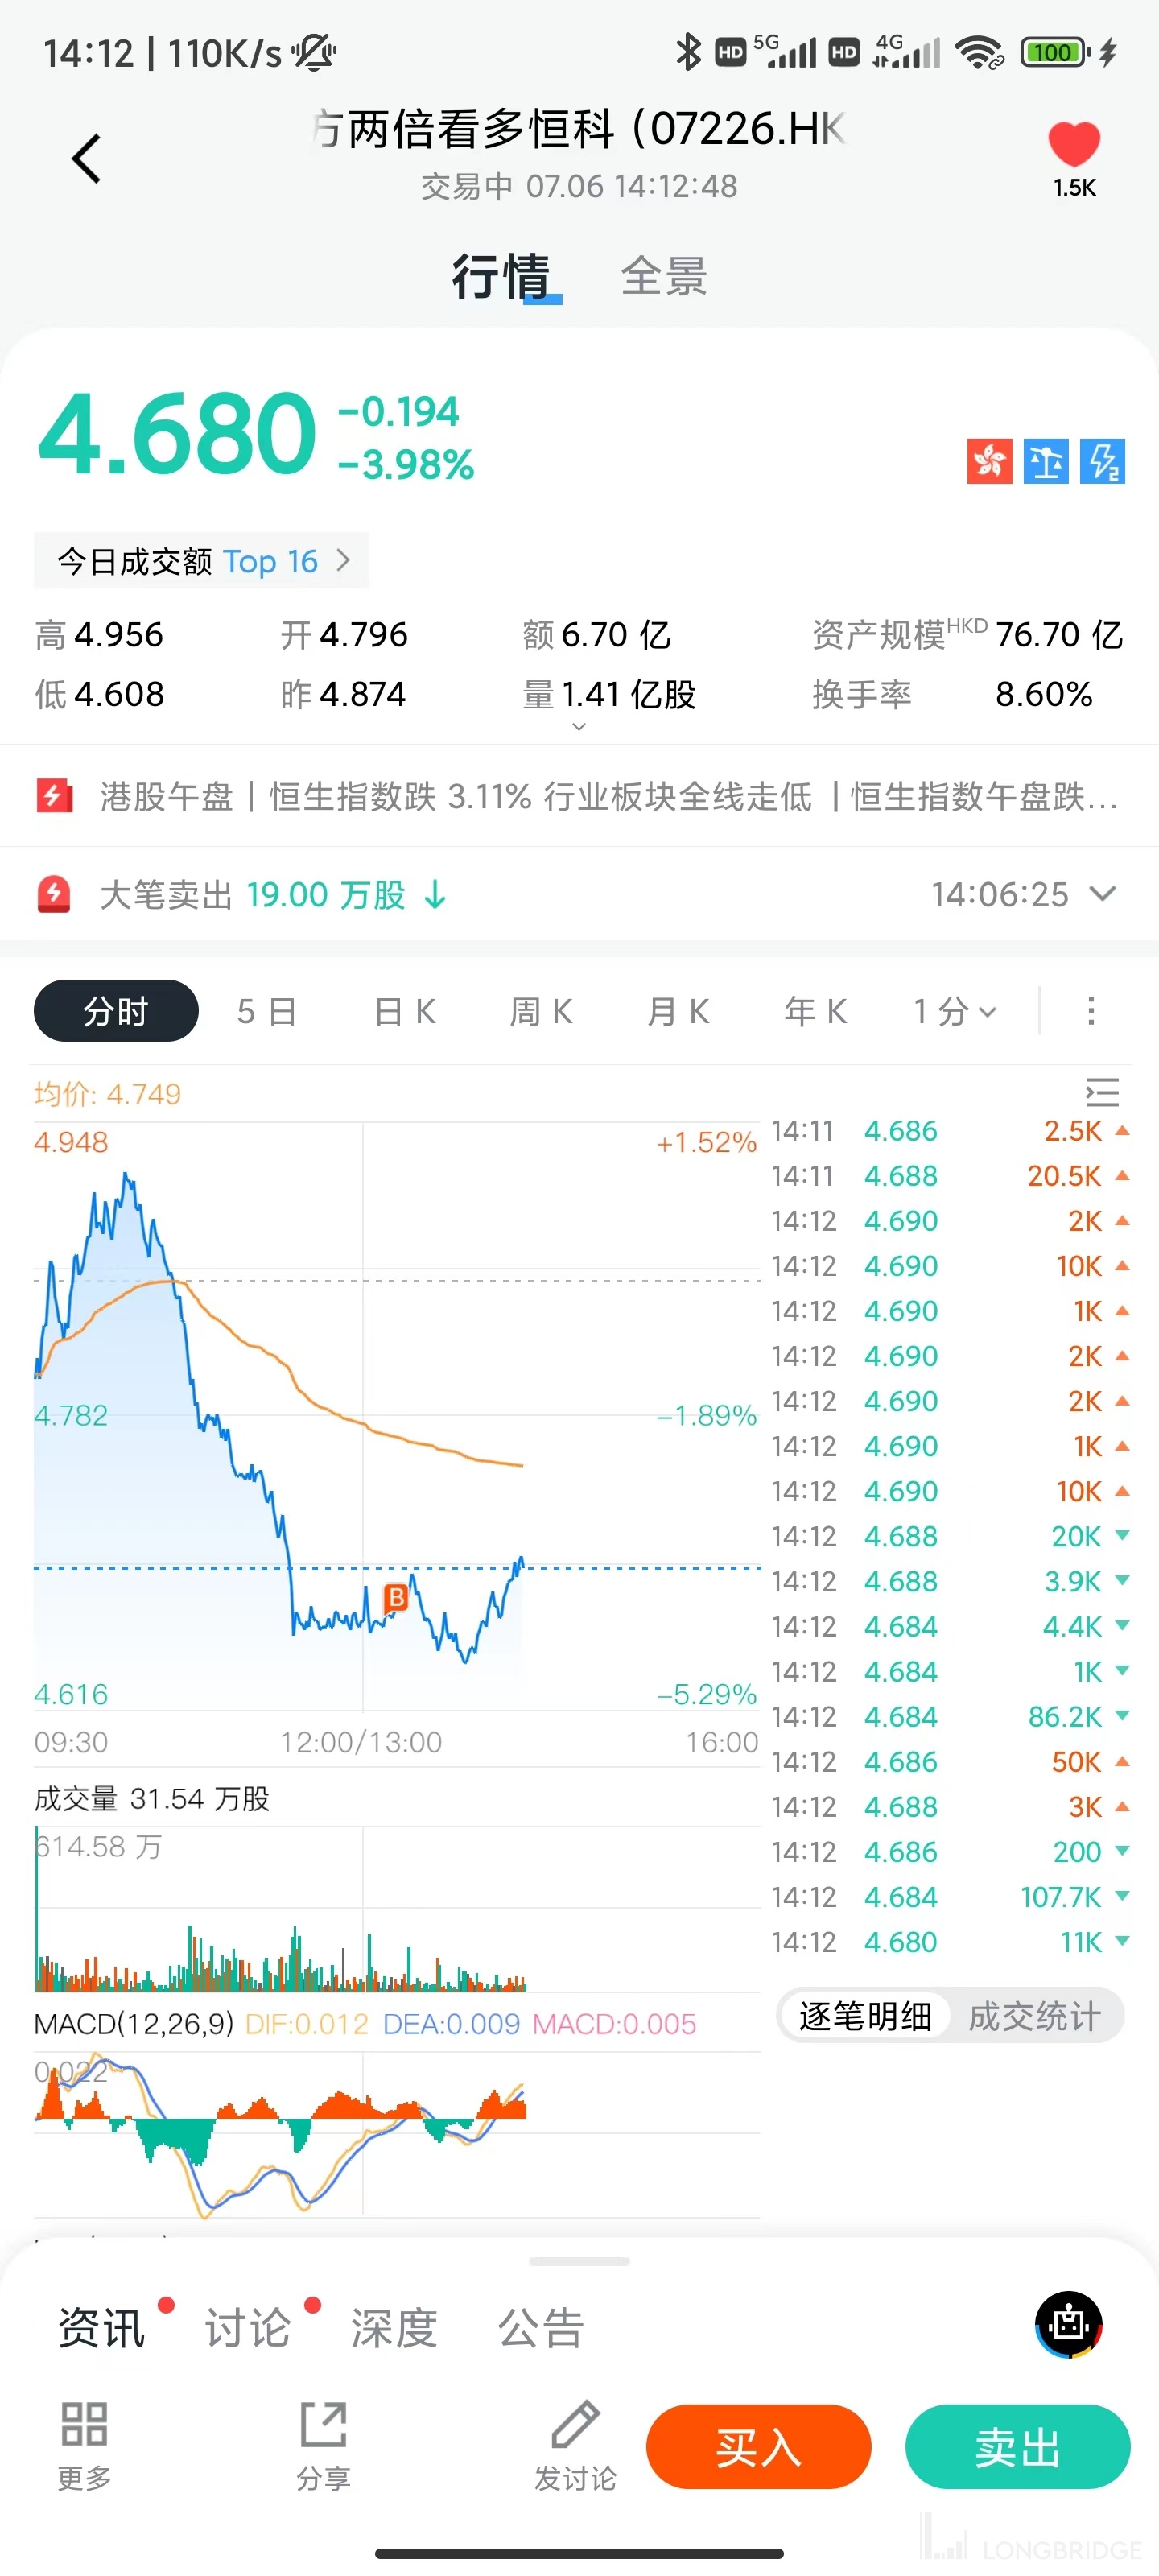Image resolution: width=1159 pixels, height=2576 pixels.
Task: Expand the 大笔卖出 alert list
Action: click(1102, 894)
